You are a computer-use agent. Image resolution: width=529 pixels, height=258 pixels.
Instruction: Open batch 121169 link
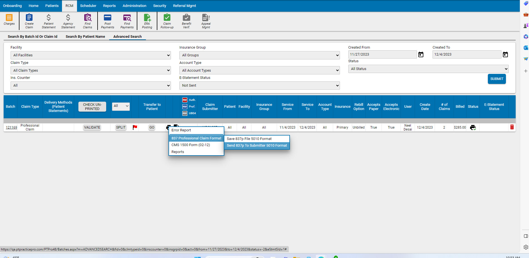11,127
